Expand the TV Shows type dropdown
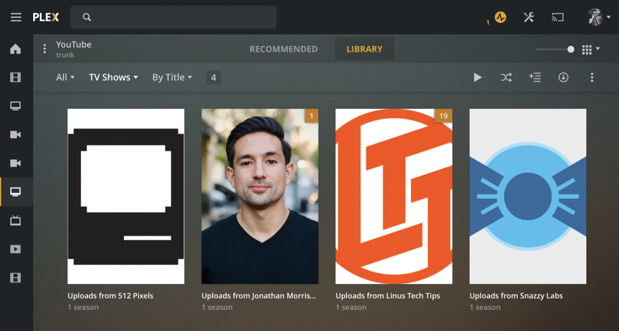This screenshot has height=331, width=619. 113,77
